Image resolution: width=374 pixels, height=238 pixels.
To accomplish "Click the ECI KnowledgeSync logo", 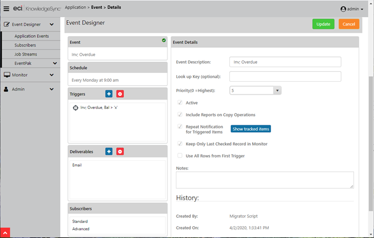I will (x=37, y=8).
